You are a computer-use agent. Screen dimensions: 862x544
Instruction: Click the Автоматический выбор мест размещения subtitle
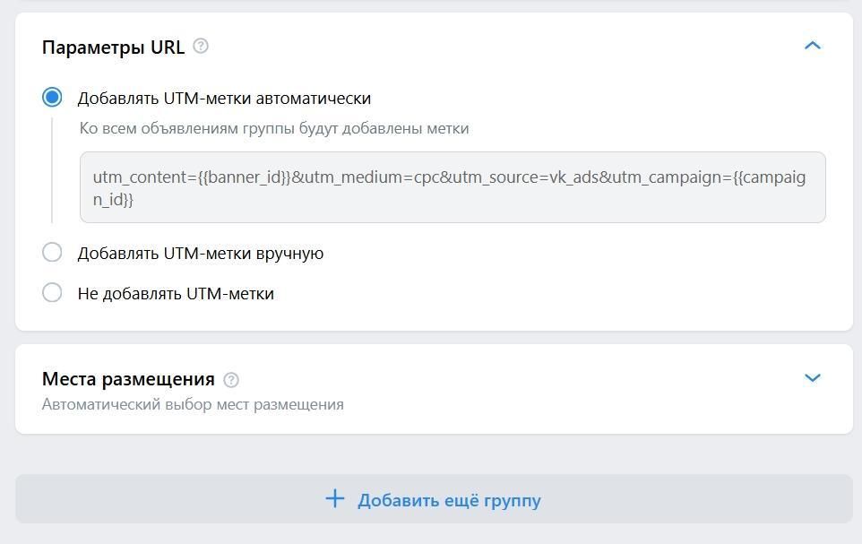tap(193, 404)
